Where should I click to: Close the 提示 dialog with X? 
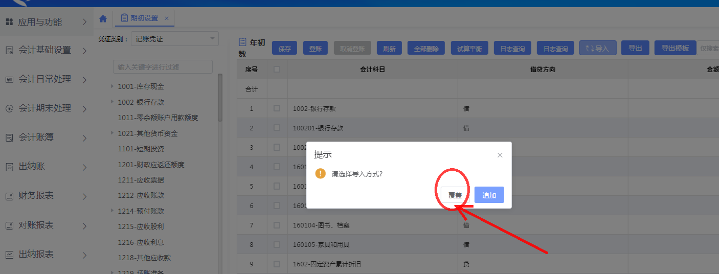tap(500, 155)
